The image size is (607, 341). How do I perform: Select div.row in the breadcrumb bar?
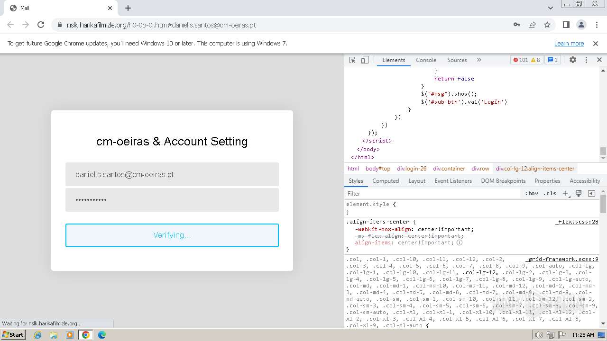coord(480,169)
